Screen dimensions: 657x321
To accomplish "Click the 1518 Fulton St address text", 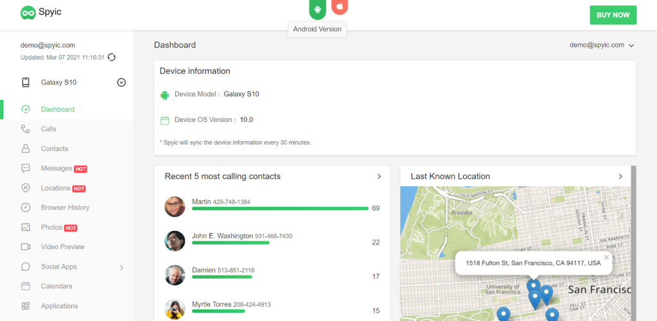I will click(533, 263).
